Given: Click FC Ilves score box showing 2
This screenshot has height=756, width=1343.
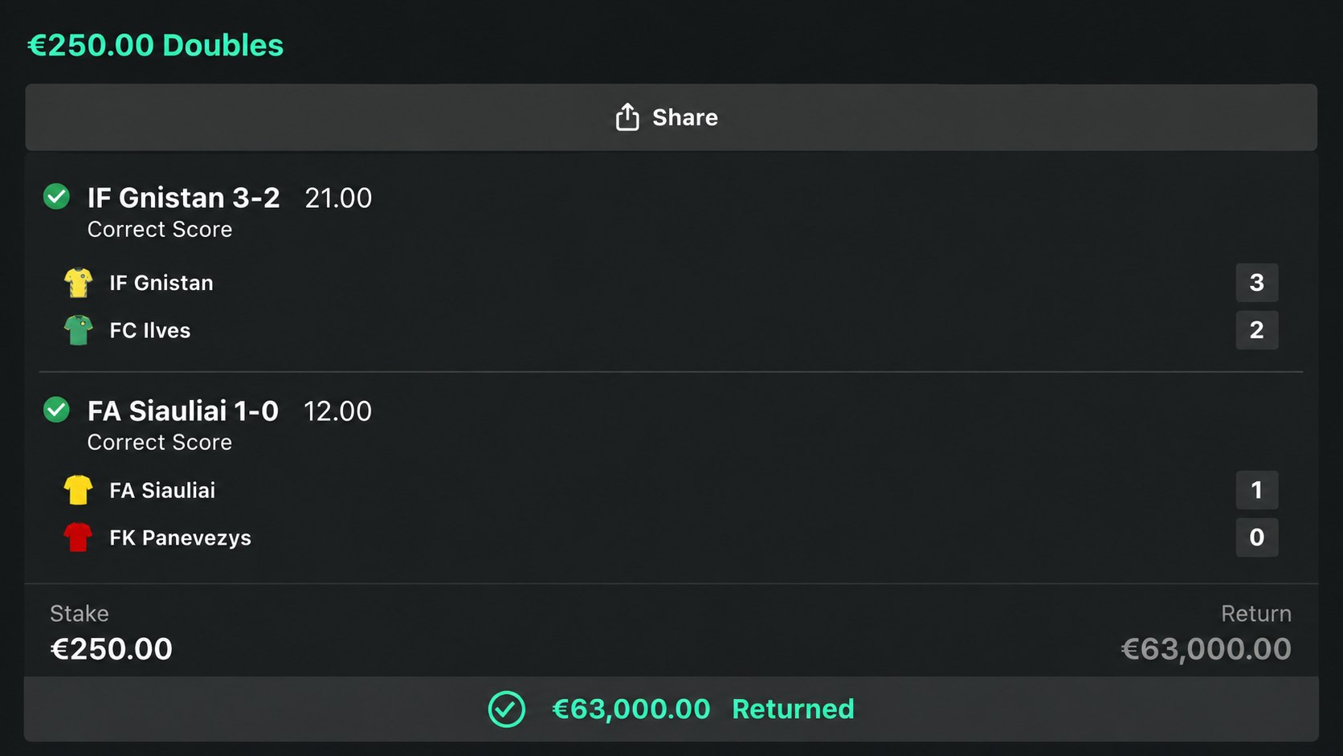Looking at the screenshot, I should [x=1257, y=330].
